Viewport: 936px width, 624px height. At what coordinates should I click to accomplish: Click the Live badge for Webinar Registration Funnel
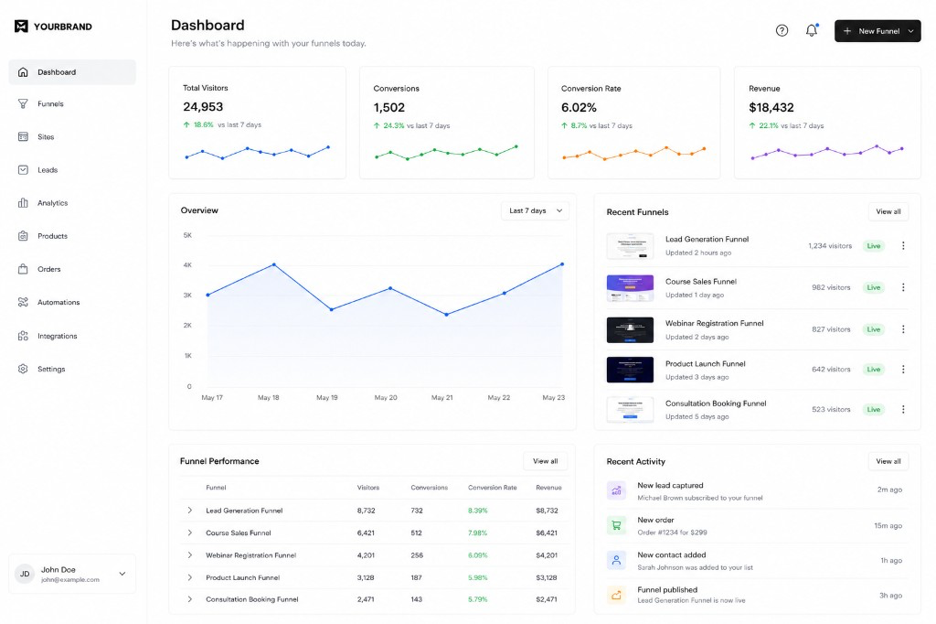pyautogui.click(x=873, y=329)
